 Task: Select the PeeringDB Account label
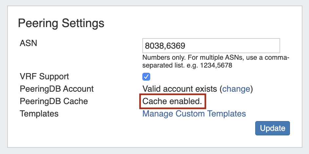pos(57,89)
